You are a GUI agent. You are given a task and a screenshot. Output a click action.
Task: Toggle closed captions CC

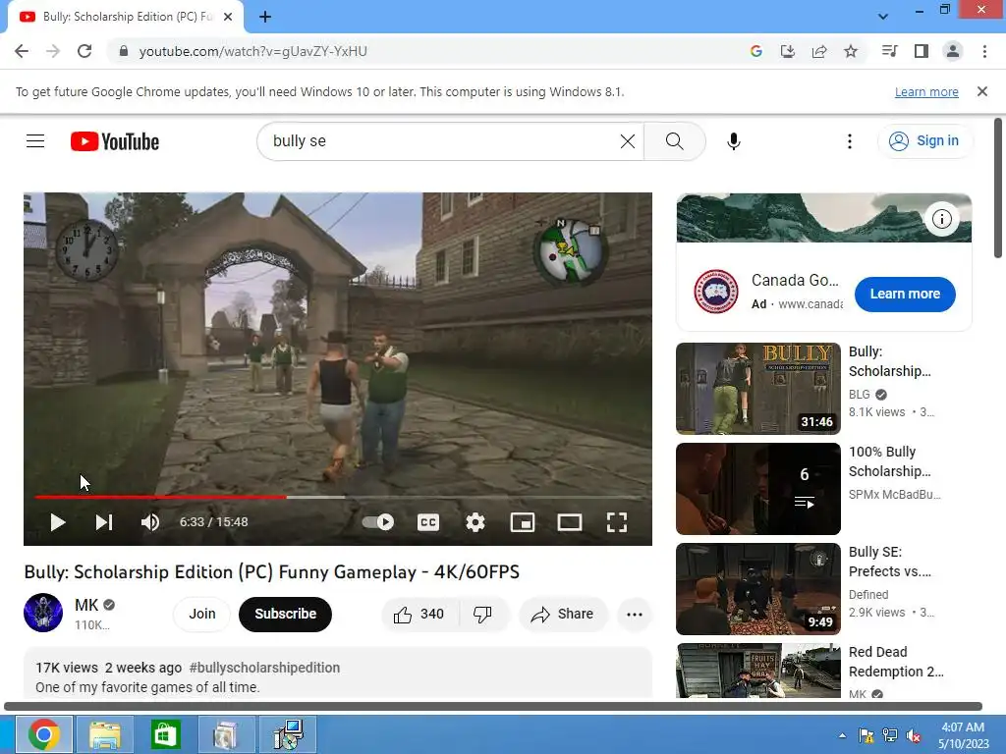428,522
